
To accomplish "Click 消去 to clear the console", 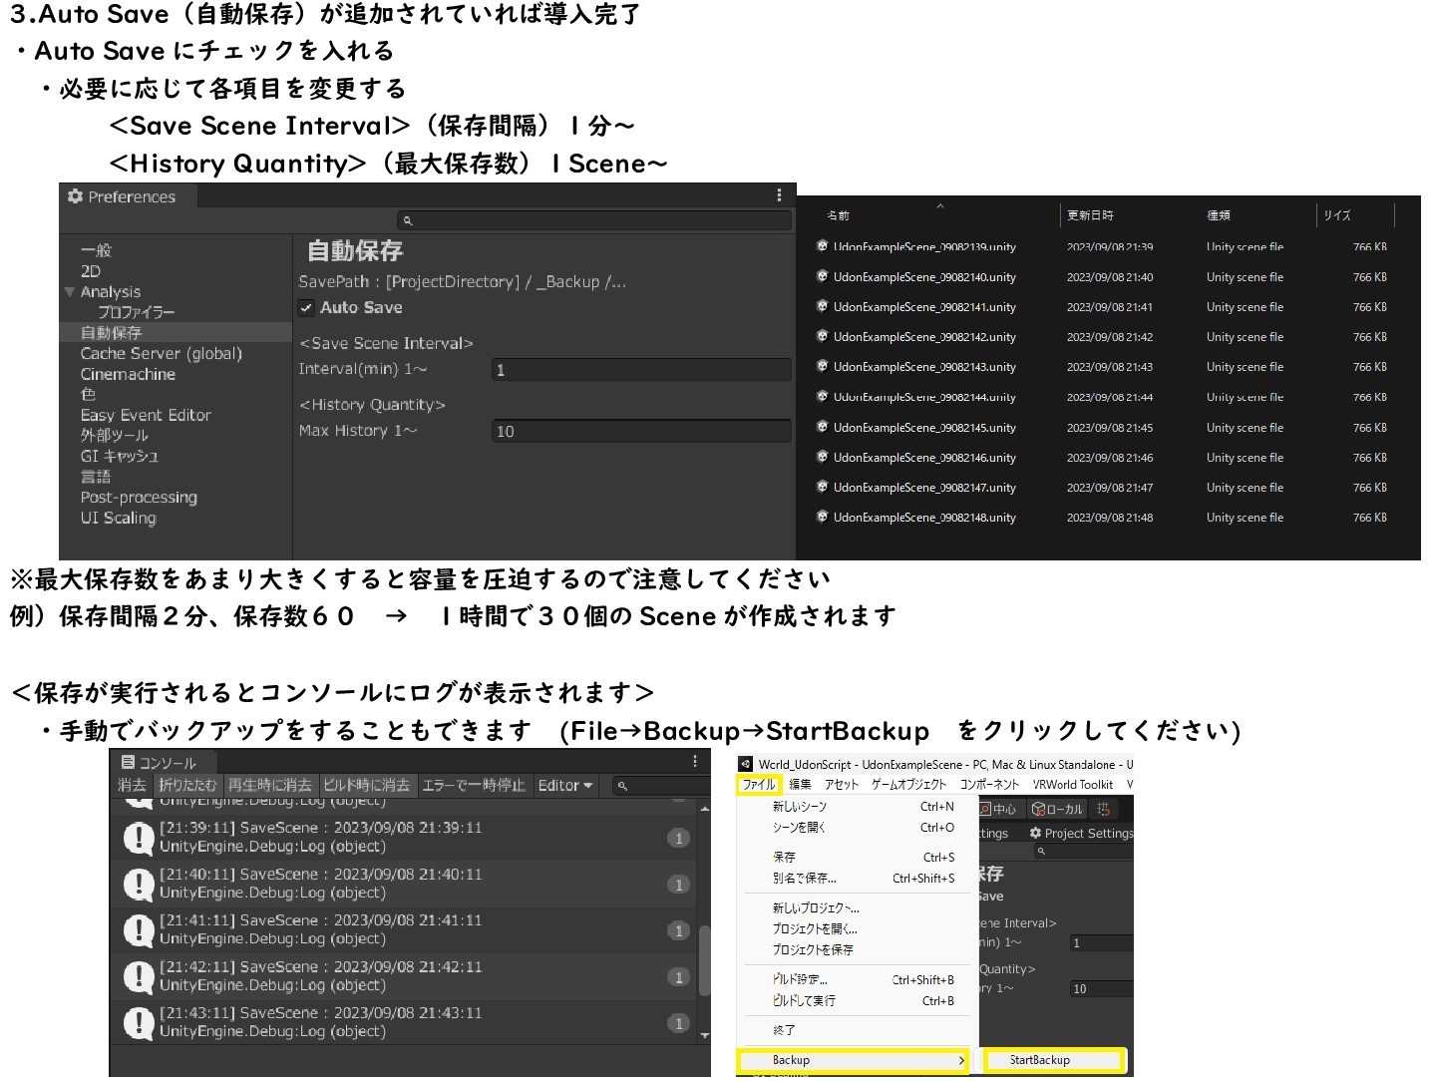I will click(131, 785).
